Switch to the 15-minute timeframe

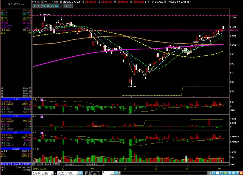tap(48, 6)
